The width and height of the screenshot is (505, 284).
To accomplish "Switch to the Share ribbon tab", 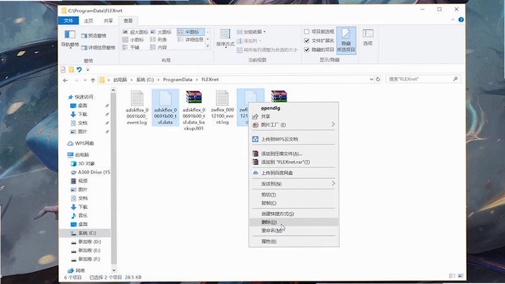I will coord(108,21).
